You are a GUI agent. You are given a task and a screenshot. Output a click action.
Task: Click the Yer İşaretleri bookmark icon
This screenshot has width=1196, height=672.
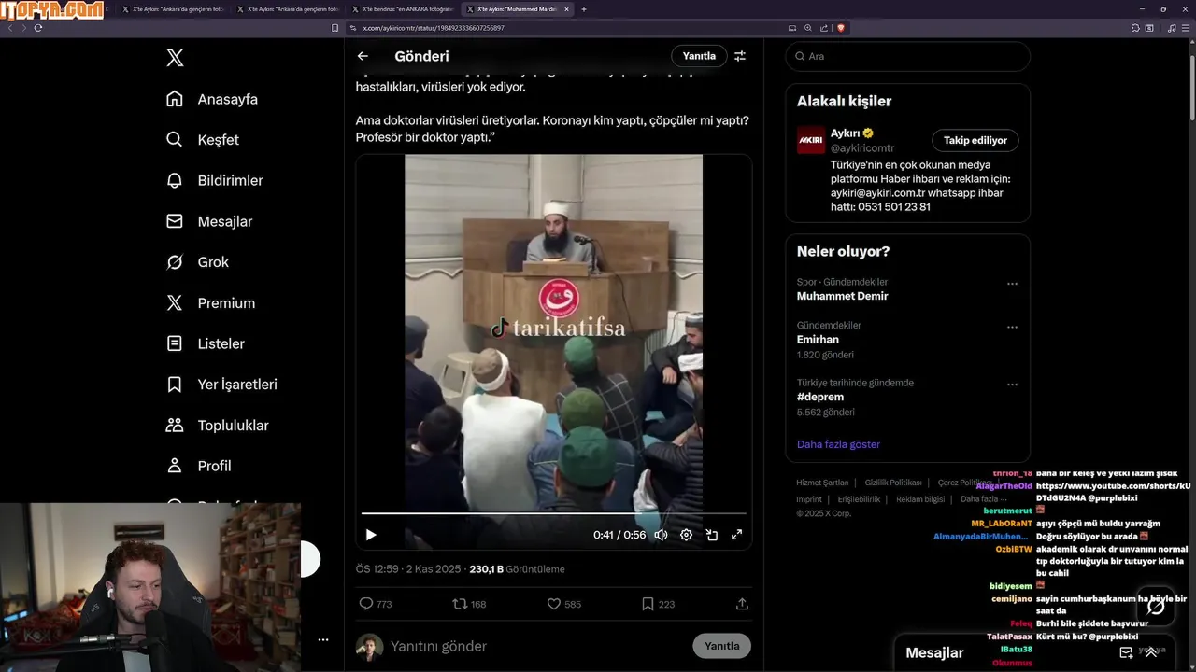pos(175,385)
